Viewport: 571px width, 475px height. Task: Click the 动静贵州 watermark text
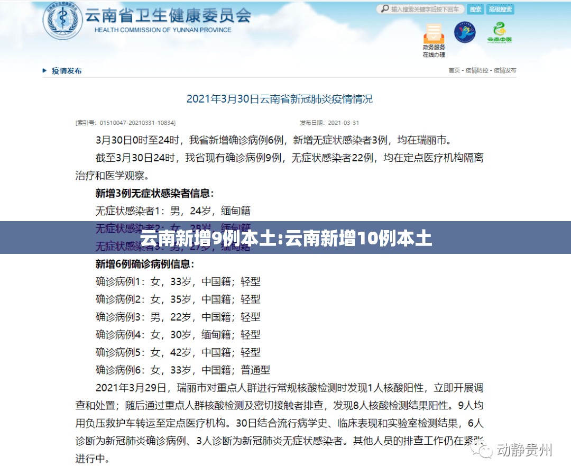(524, 450)
